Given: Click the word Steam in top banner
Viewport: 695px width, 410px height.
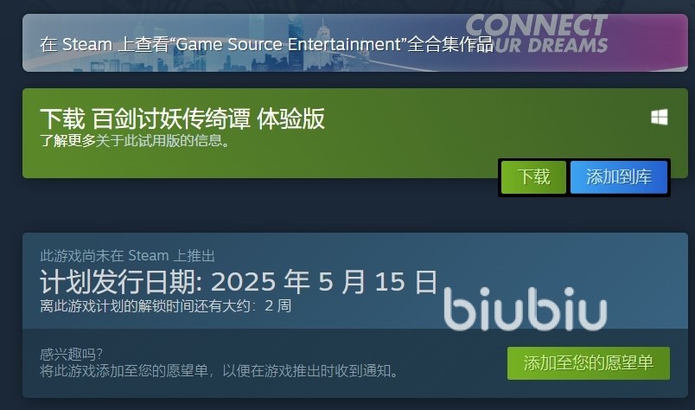Looking at the screenshot, I should click(x=86, y=44).
